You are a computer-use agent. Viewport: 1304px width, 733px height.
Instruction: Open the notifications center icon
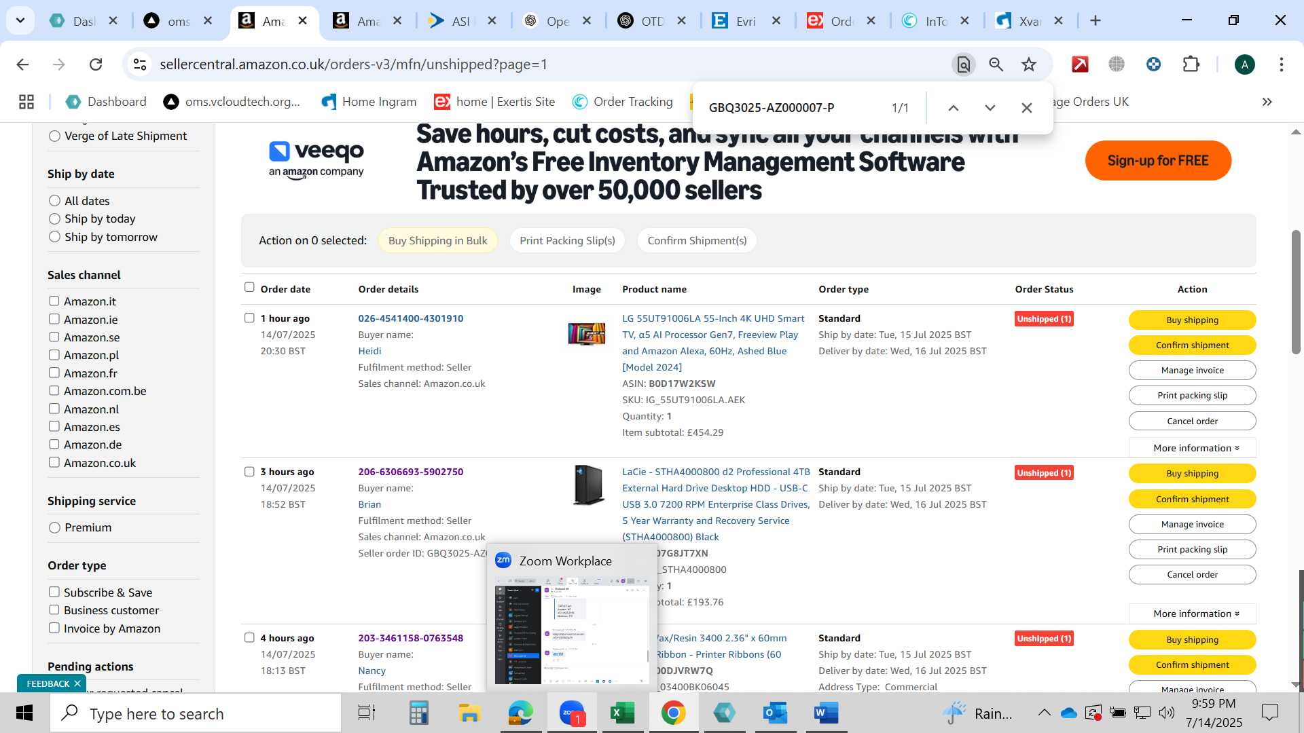[1269, 713]
